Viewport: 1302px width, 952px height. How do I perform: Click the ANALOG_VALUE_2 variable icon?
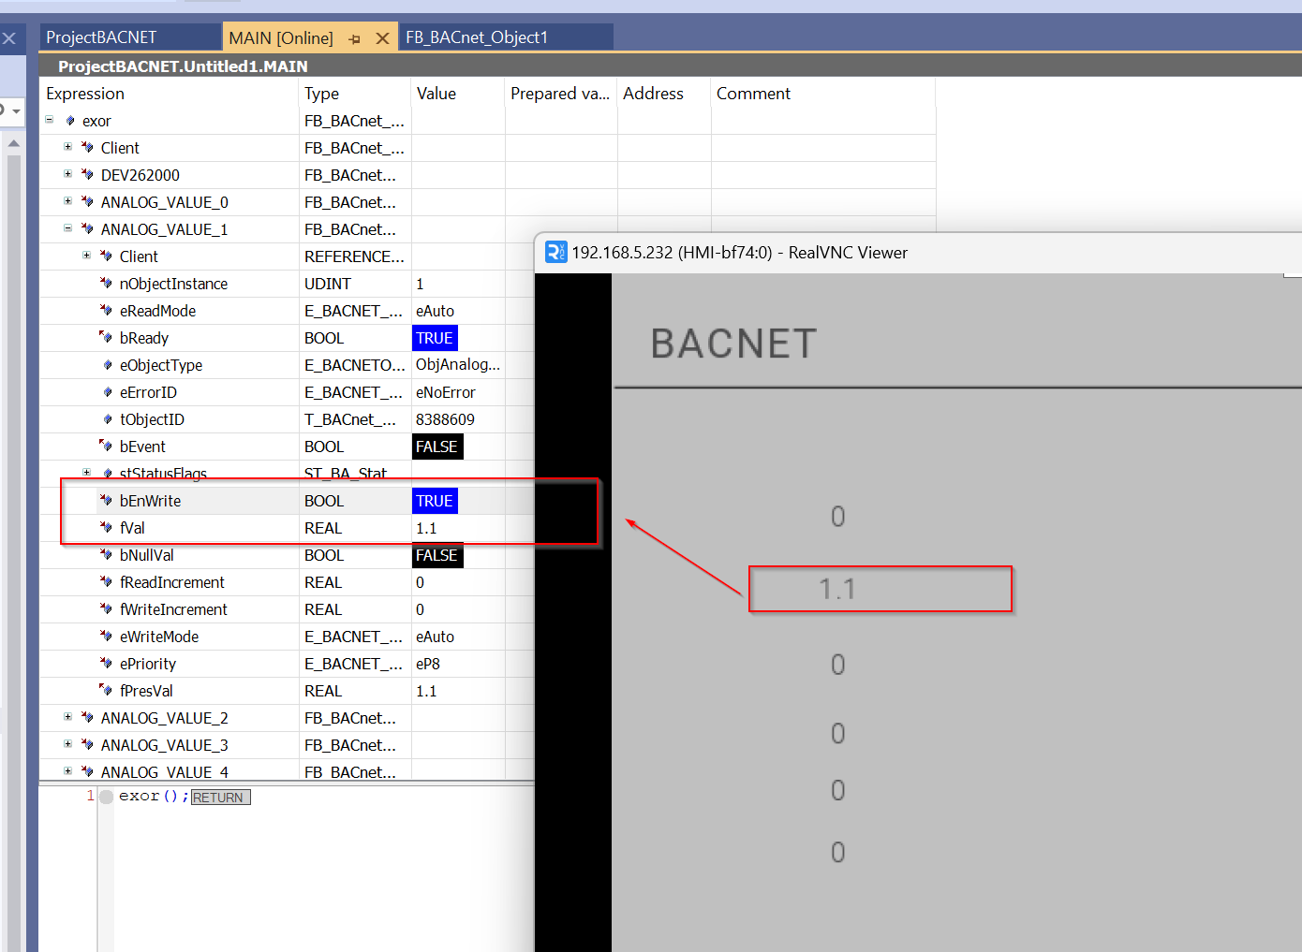[87, 718]
